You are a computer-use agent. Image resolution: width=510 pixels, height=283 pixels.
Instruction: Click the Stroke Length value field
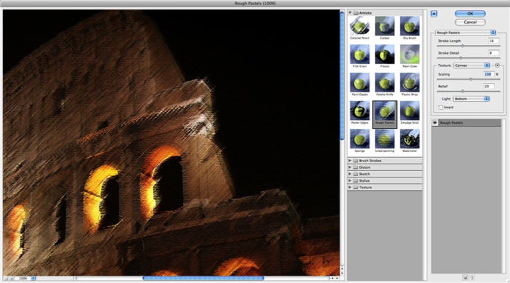pyautogui.click(x=493, y=41)
